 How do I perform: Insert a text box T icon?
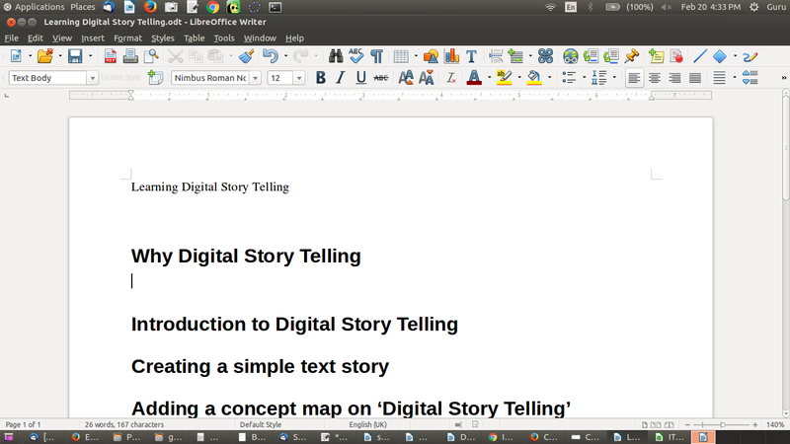(x=472, y=56)
